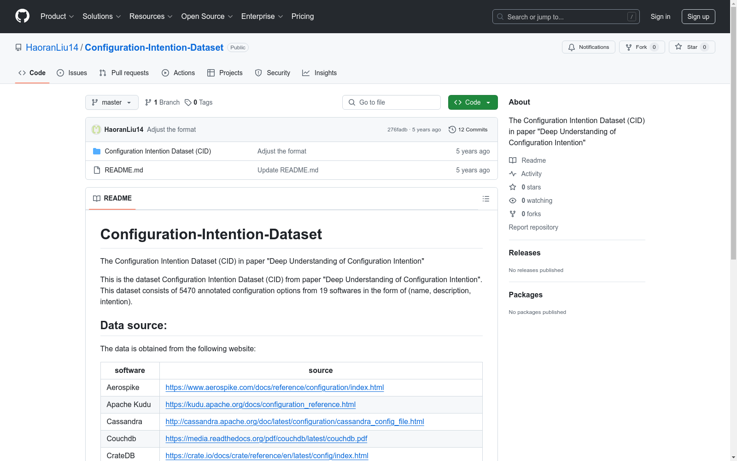Screen dimensions: 737x461
Task: Open the Apache Kudu configuration reference link
Action: tap(260, 405)
